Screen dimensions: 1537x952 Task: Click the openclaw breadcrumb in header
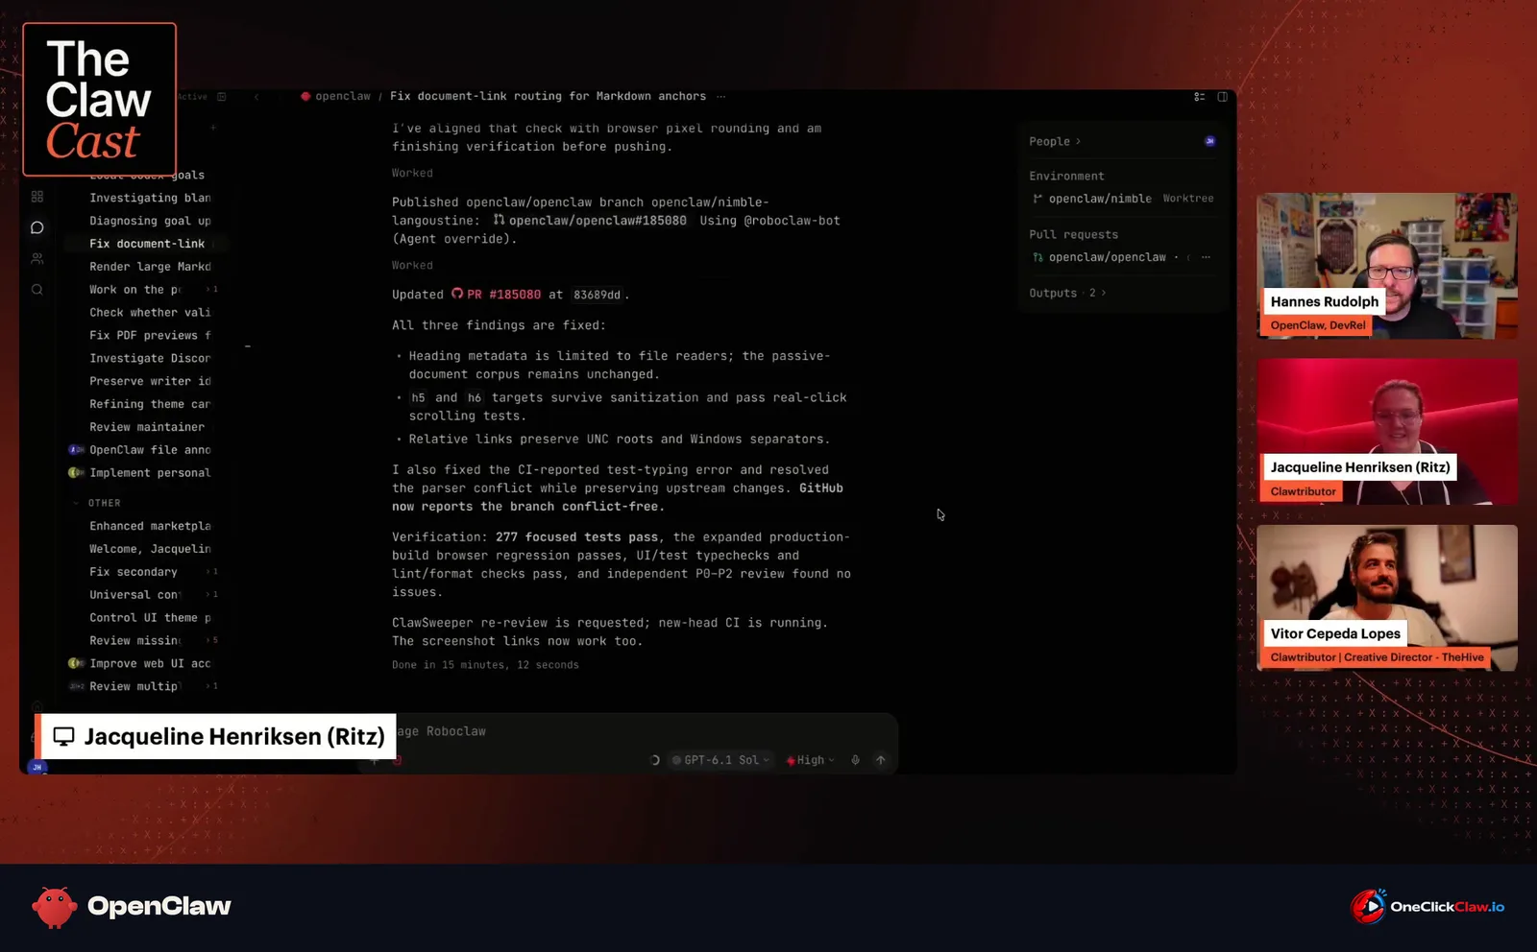pos(335,96)
